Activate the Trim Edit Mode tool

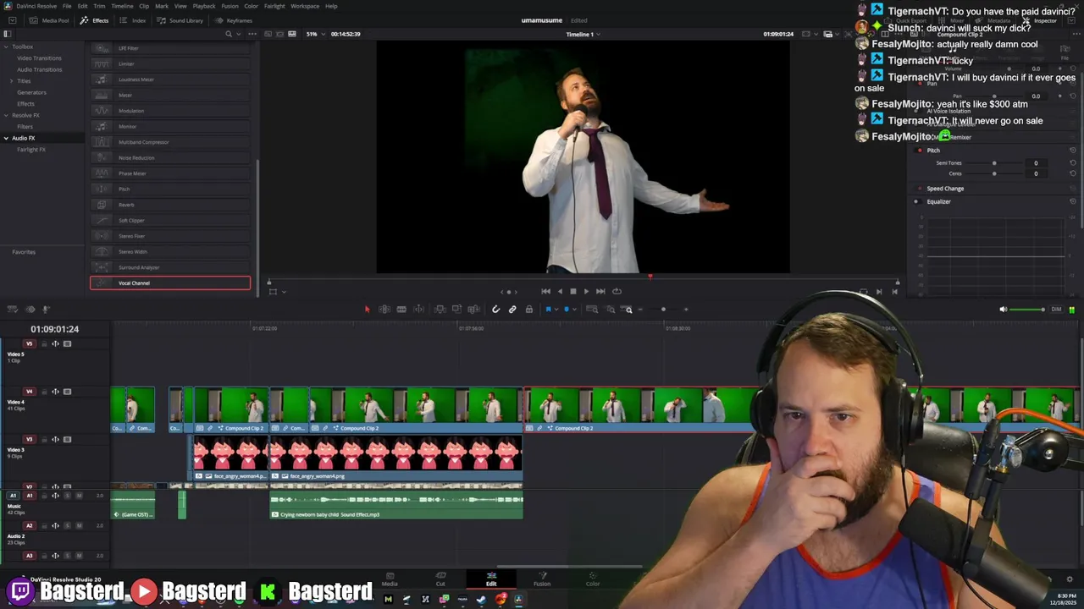pyautogui.click(x=384, y=310)
